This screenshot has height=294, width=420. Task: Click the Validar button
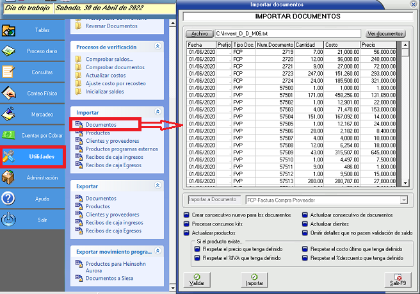coord(197,280)
